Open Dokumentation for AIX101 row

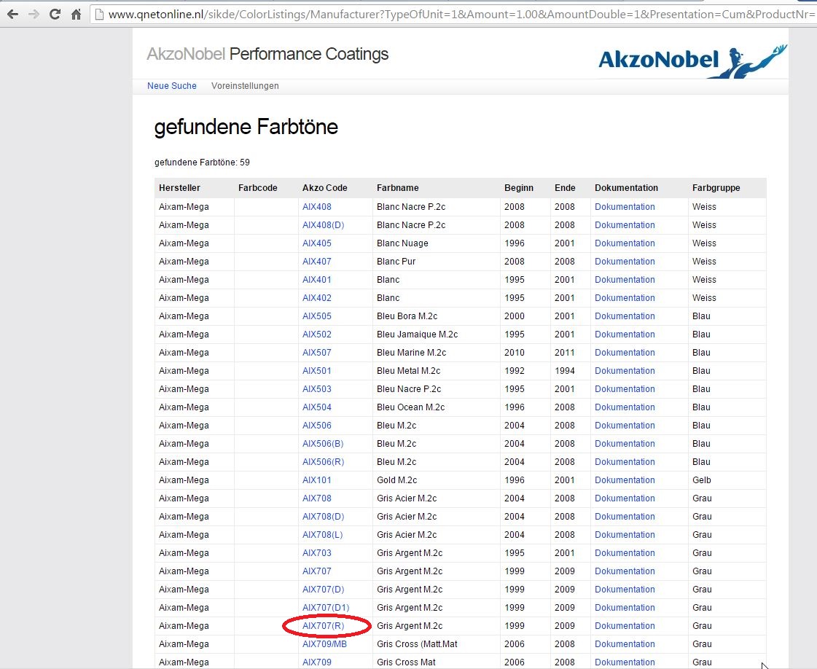click(x=625, y=480)
